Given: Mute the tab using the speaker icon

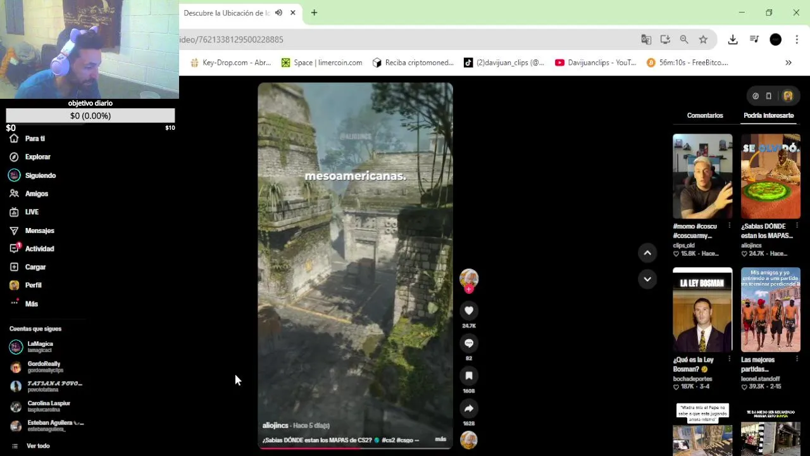Looking at the screenshot, I should click(278, 13).
